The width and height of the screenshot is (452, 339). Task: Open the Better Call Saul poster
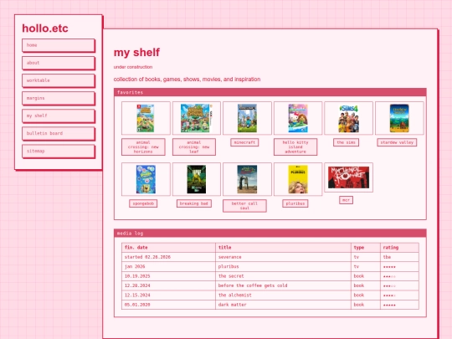click(x=247, y=179)
